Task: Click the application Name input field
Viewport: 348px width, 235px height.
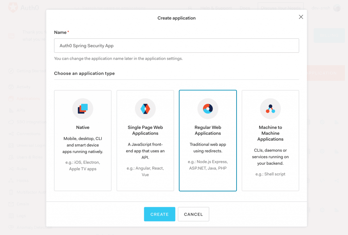Action: coord(176,46)
